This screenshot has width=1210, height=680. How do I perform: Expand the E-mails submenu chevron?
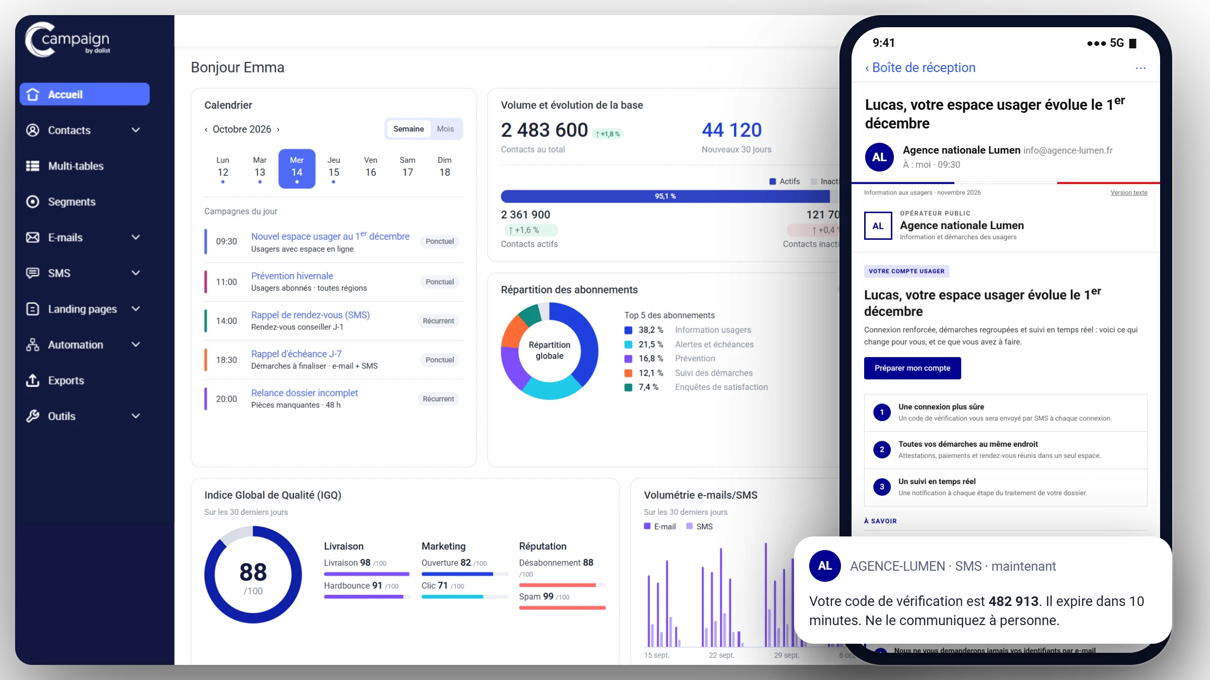tap(136, 237)
